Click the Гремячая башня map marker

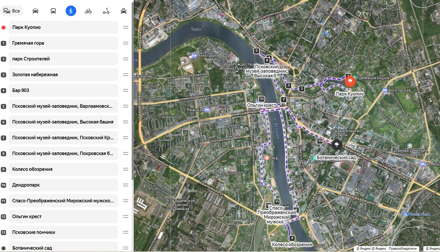click(354, 77)
